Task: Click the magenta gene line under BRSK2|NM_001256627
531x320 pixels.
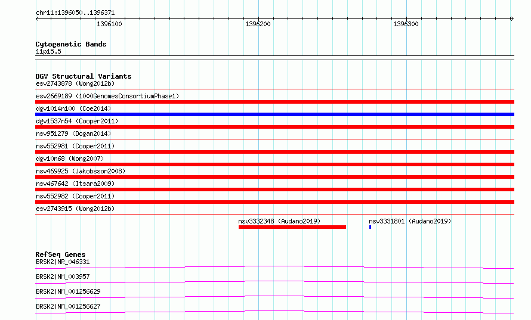Action: pos(274,311)
